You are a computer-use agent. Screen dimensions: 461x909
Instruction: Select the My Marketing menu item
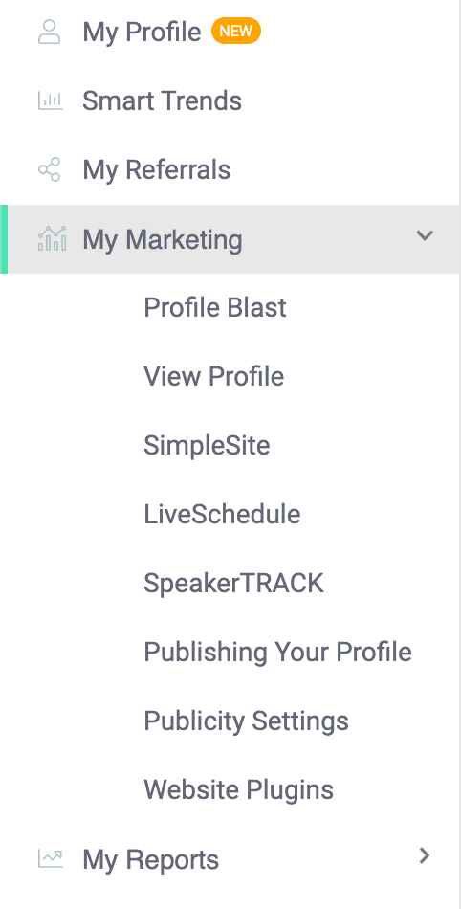[230, 239]
